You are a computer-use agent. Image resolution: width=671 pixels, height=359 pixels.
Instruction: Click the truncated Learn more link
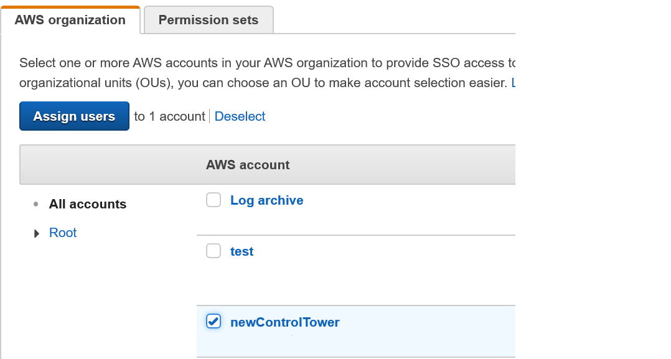point(513,82)
